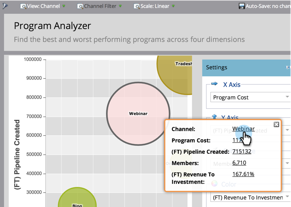This screenshot has width=291, height=207.
Task: Click the Marketo arrow logo icon
Action: (x=5, y=6)
